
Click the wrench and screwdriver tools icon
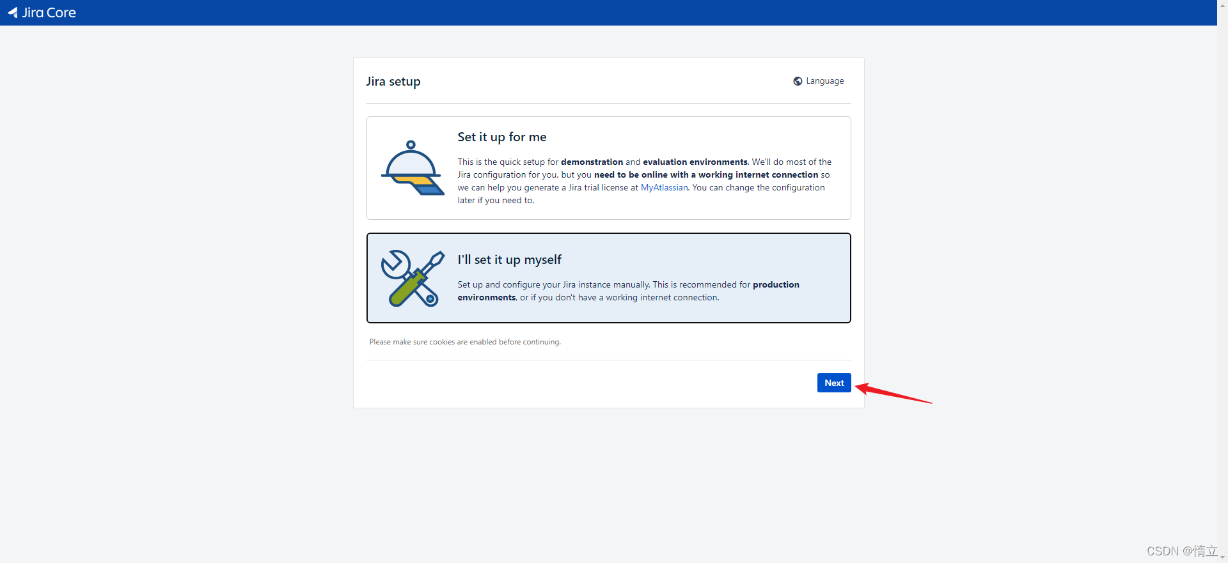413,278
